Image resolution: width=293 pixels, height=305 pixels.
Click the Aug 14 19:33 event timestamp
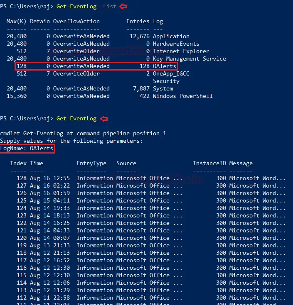tap(49, 208)
